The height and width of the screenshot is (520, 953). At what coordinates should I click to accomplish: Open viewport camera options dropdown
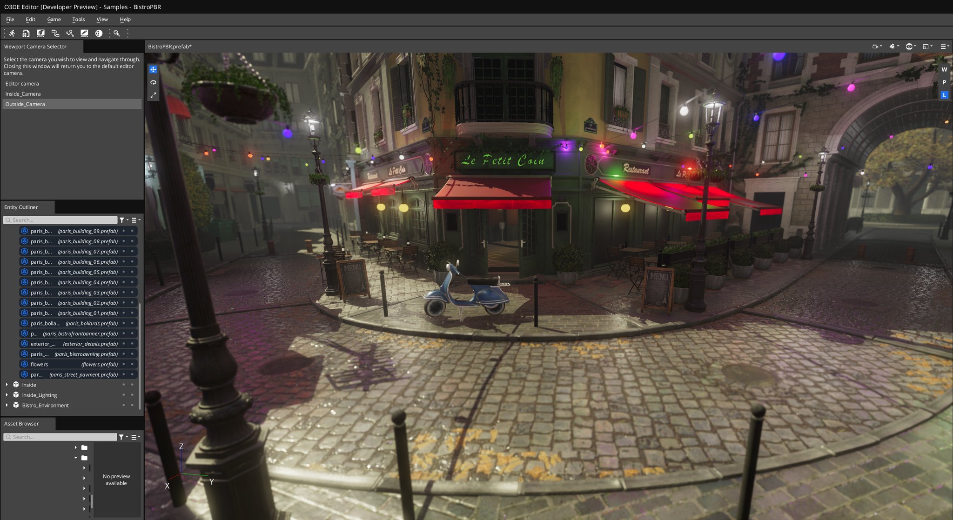coord(877,47)
